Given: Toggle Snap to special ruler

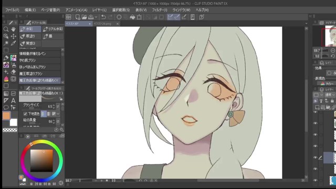Looking at the screenshot, I should [177, 17].
